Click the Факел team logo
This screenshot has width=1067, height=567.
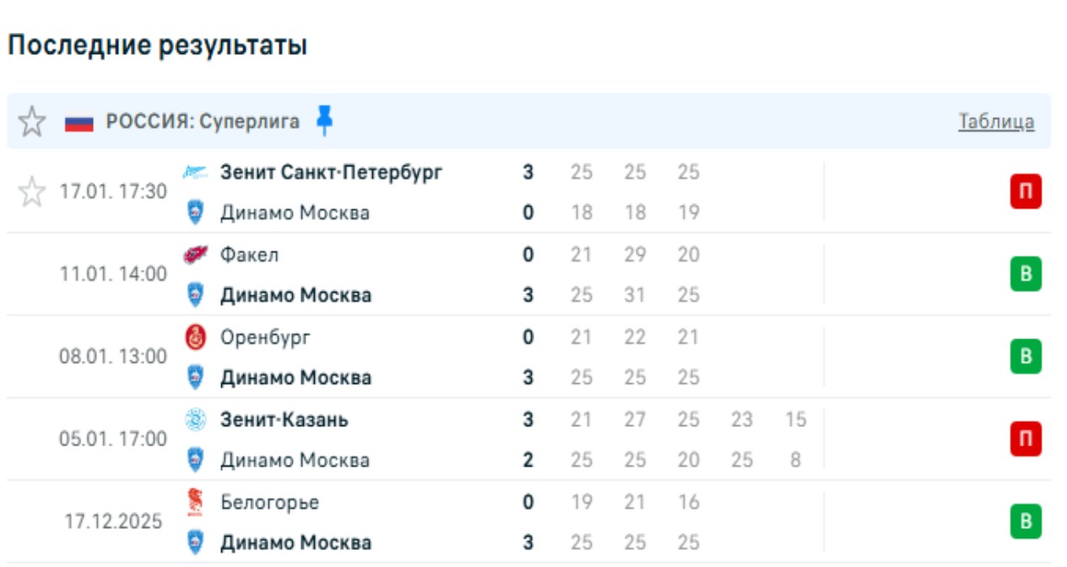(x=195, y=254)
